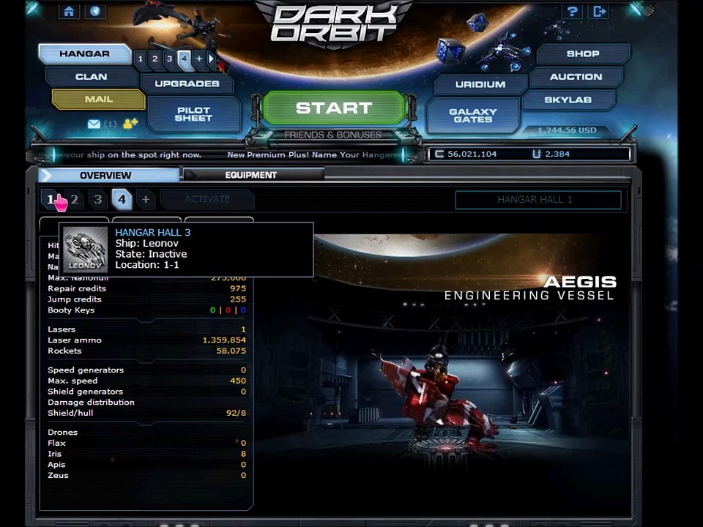Open the Auction page

tap(576, 77)
